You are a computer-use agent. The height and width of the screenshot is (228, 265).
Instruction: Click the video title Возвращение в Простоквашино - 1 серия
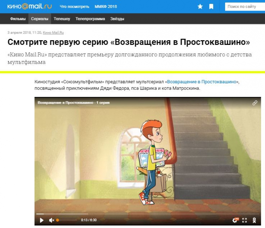pos(74,103)
